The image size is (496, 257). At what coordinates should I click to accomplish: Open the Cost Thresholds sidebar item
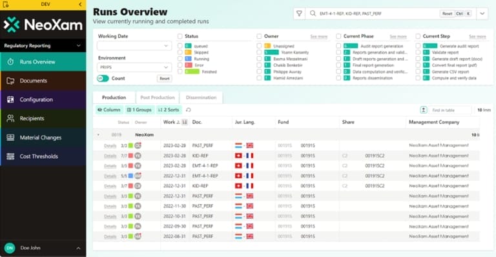click(x=43, y=156)
